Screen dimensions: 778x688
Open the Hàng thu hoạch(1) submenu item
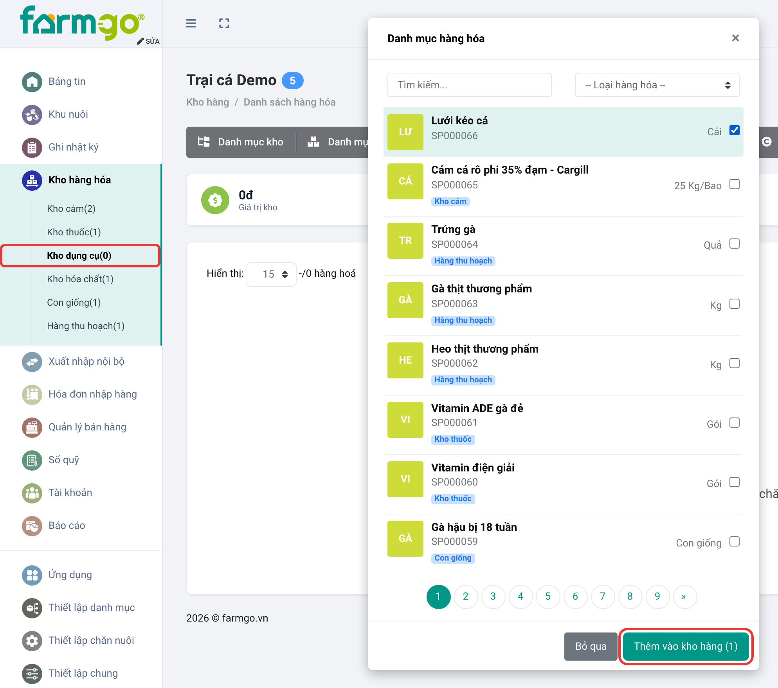[86, 326]
